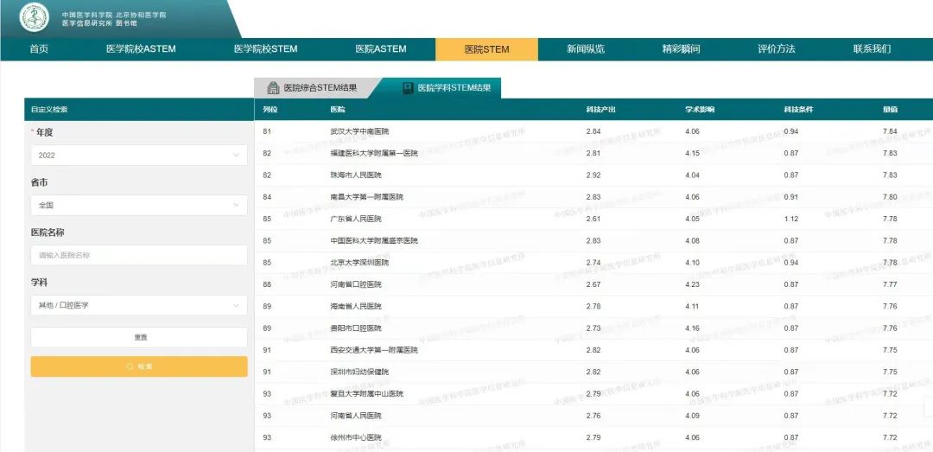Select the row 徐州市中心医院
Viewport: 933px width, 452px height.
pyautogui.click(x=593, y=437)
